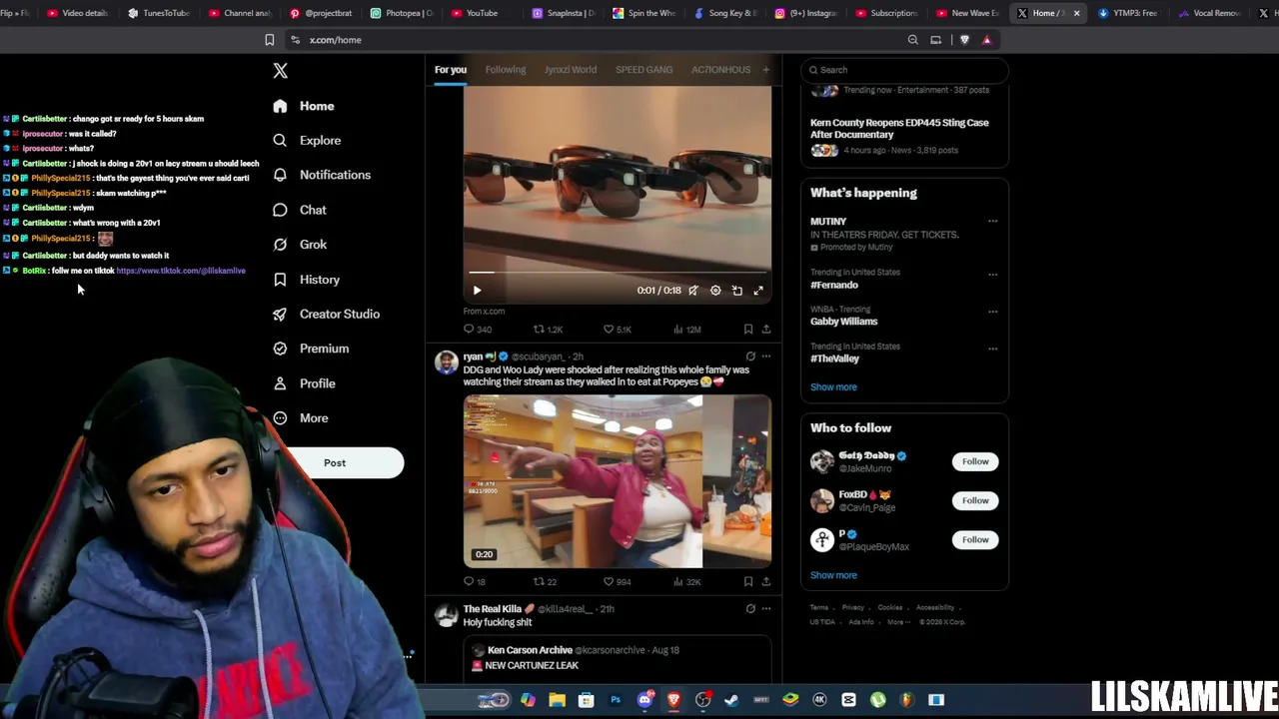This screenshot has height=719, width=1279.
Task: View analytics of the post with 12M views
Action: tap(686, 329)
